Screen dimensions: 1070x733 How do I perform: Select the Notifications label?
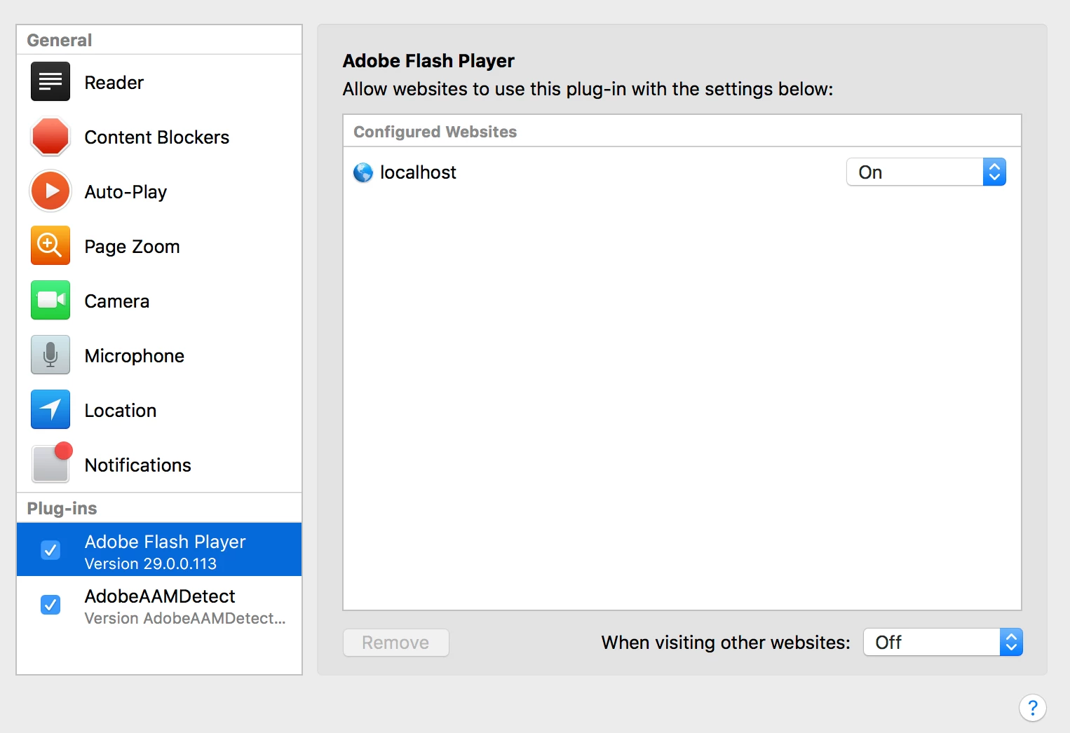(138, 465)
